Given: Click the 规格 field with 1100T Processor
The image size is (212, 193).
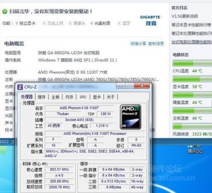Looking at the screenshot, I should coord(95,134).
